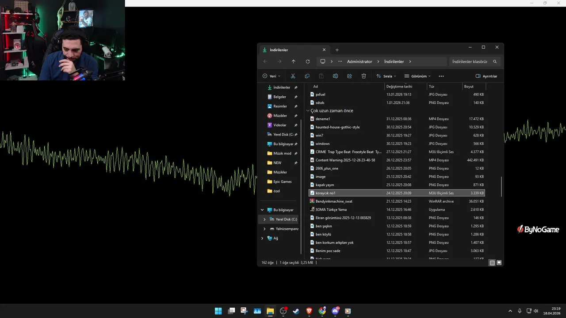Image resolution: width=566 pixels, height=318 pixels.
Task: Open Snipping Tool from taskbar
Action: [244, 311]
